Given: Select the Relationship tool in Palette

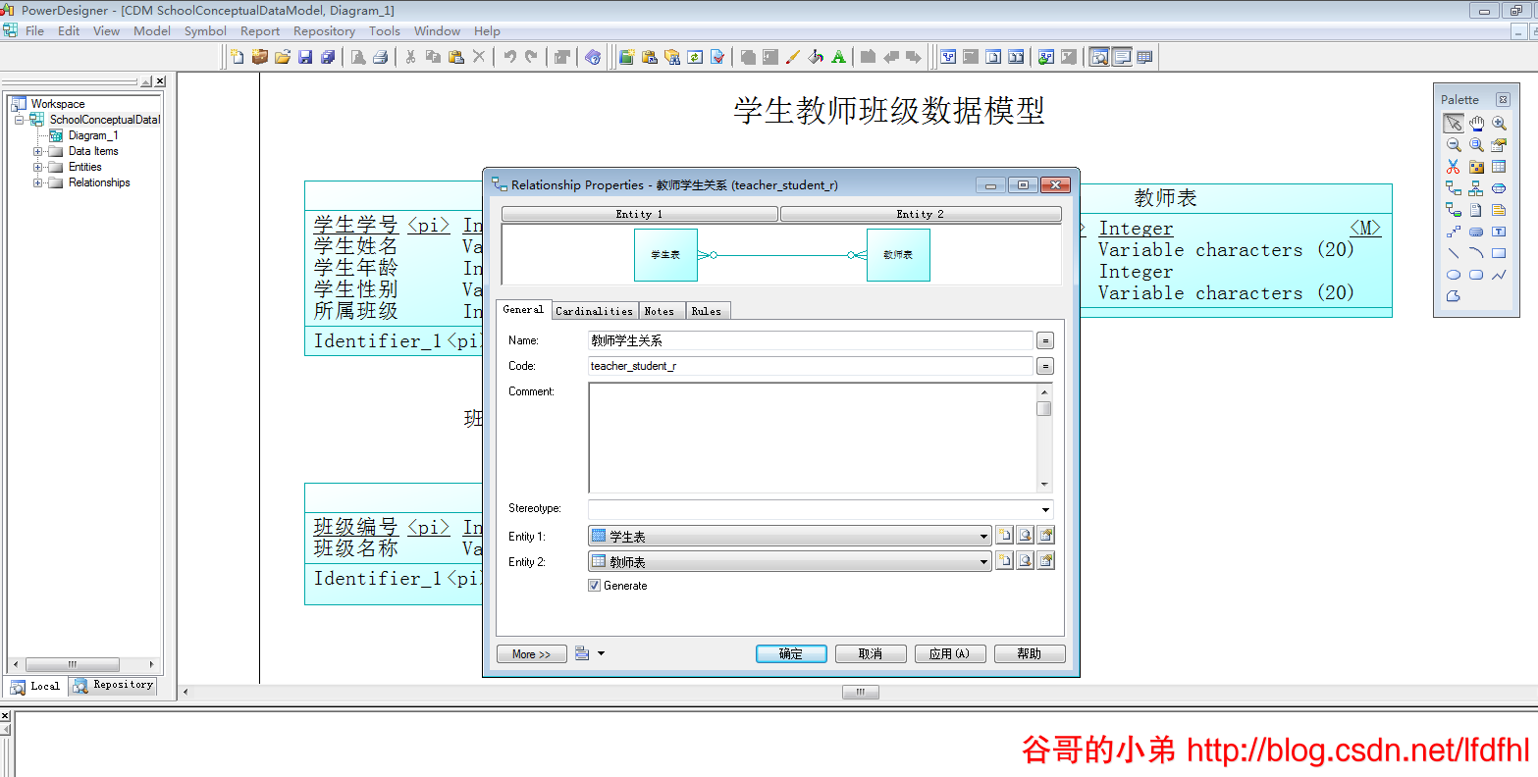Looking at the screenshot, I should click(1454, 188).
